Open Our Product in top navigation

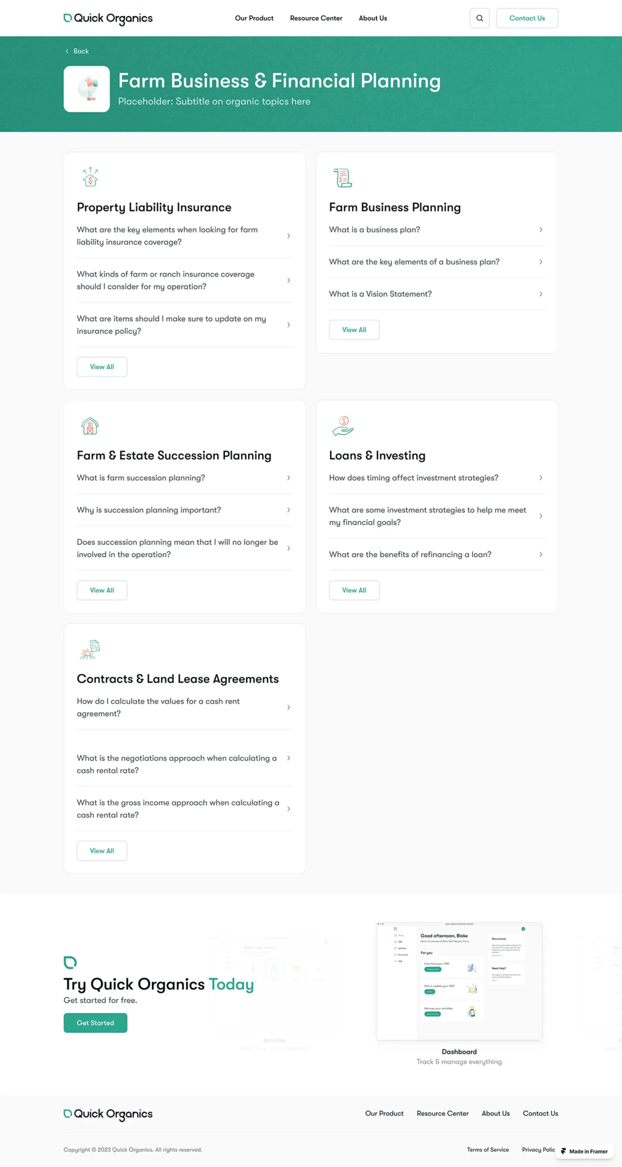point(254,18)
